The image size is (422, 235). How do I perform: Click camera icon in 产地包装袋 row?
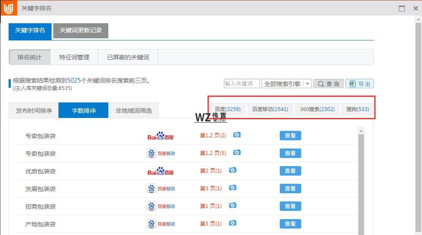coord(232,223)
